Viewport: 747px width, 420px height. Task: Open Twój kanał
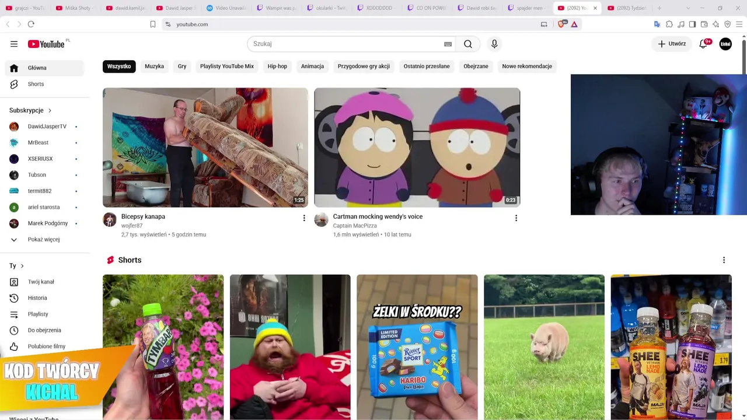(44, 282)
